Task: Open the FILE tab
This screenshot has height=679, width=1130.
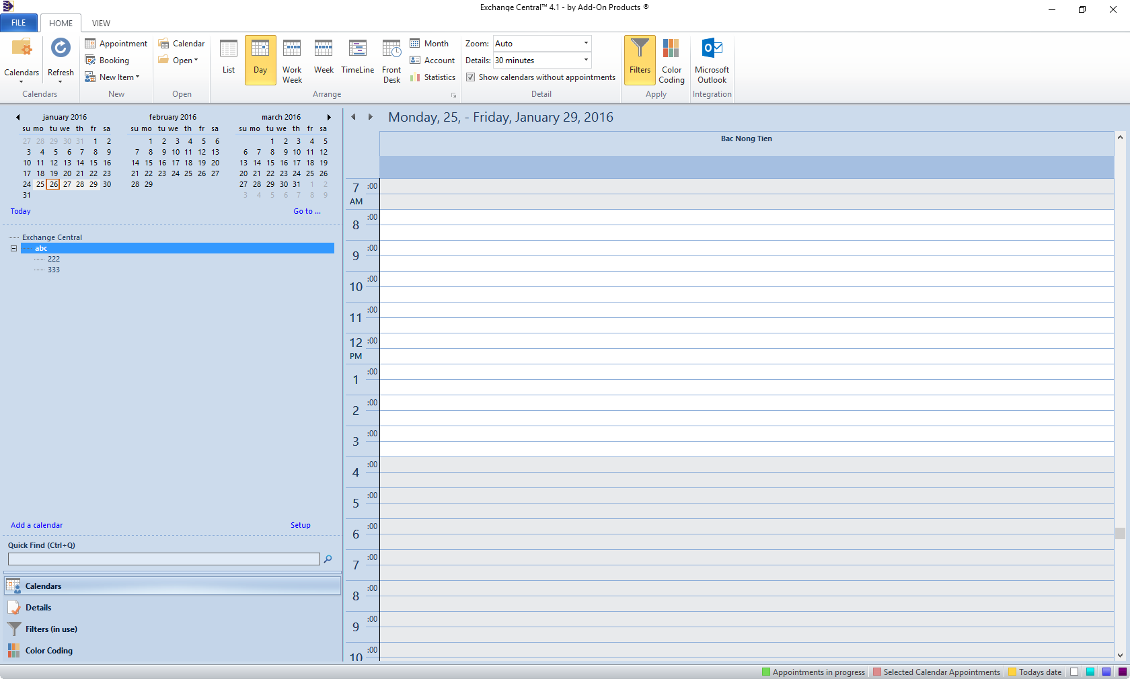Action: (x=19, y=23)
